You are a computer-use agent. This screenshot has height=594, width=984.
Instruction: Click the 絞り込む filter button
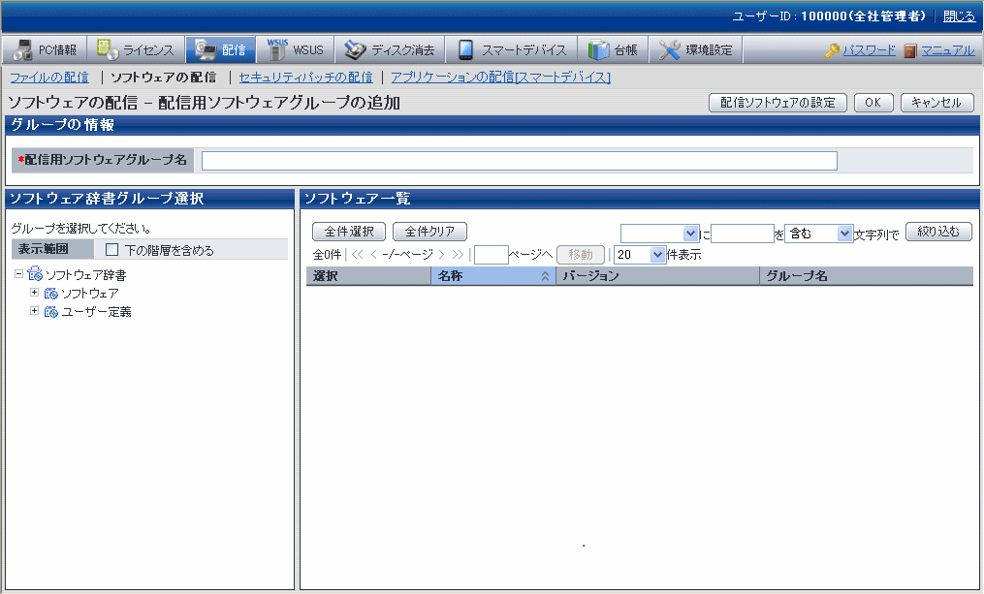[937, 233]
